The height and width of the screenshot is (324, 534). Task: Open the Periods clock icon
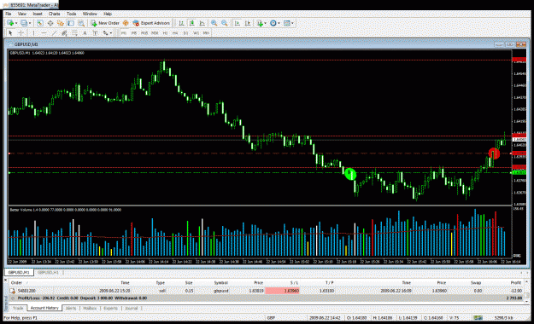(273, 23)
